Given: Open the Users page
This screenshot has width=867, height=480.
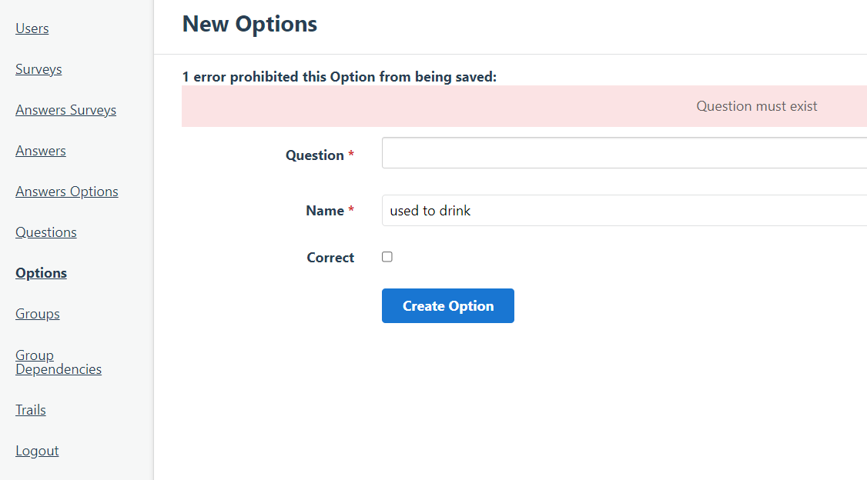Looking at the screenshot, I should point(32,28).
